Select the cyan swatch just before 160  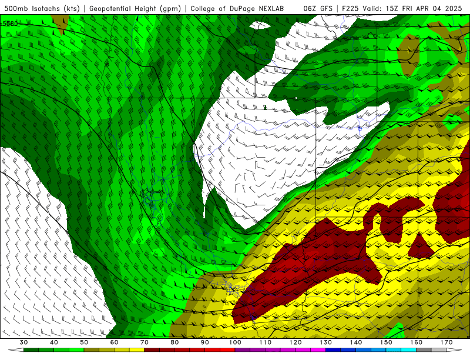409,350
